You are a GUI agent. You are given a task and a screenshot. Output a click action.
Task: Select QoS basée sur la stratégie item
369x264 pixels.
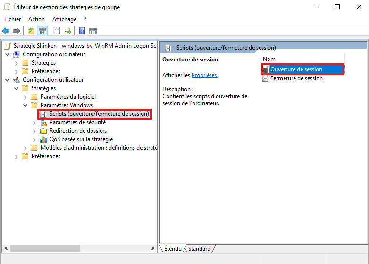[81, 139]
